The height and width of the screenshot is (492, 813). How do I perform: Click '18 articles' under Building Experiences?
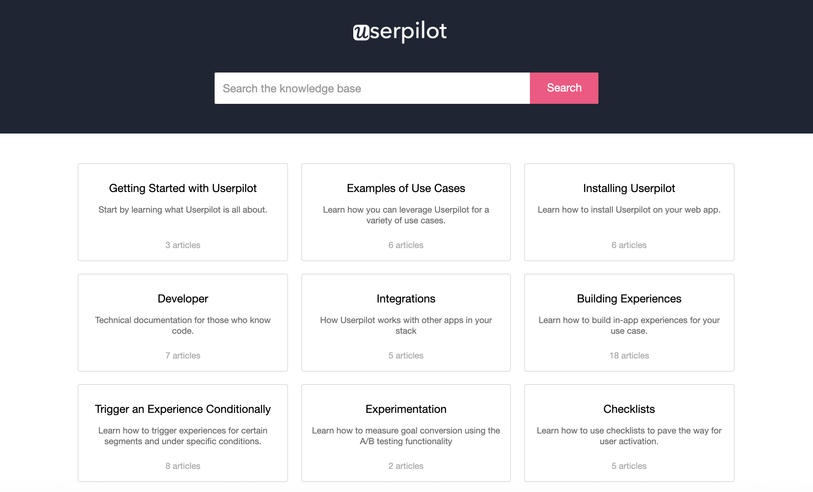(629, 356)
